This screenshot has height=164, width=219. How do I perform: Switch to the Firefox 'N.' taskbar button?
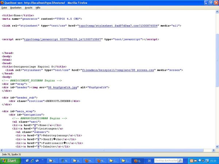click(x=101, y=161)
